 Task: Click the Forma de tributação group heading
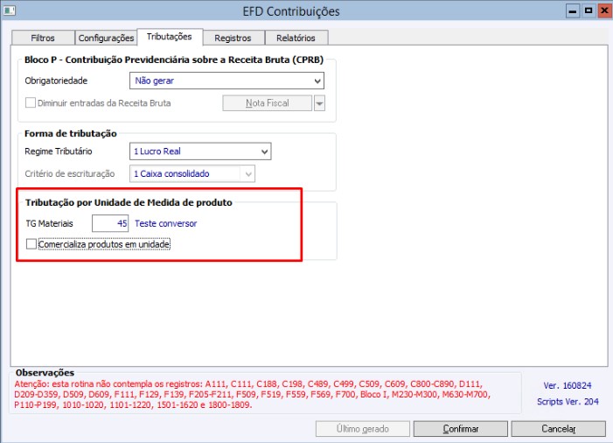tap(70, 133)
